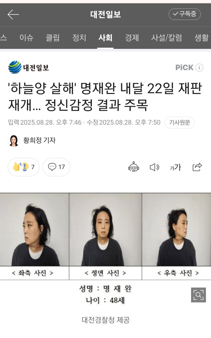Open the PiCK info icon
Viewport: 211px width, 338px height.
click(199, 68)
